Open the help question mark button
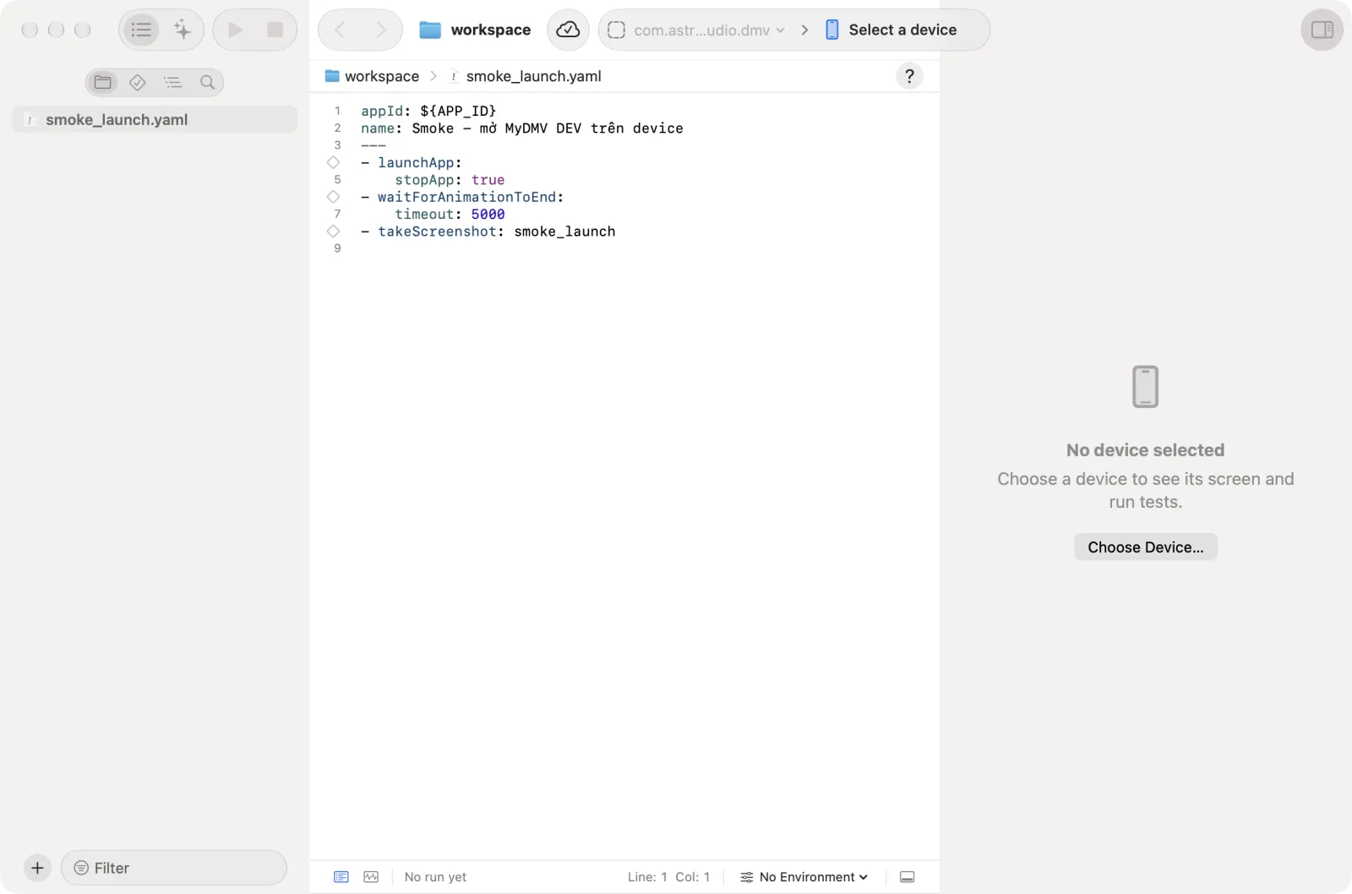Viewport: 1352px width, 894px height. [909, 76]
